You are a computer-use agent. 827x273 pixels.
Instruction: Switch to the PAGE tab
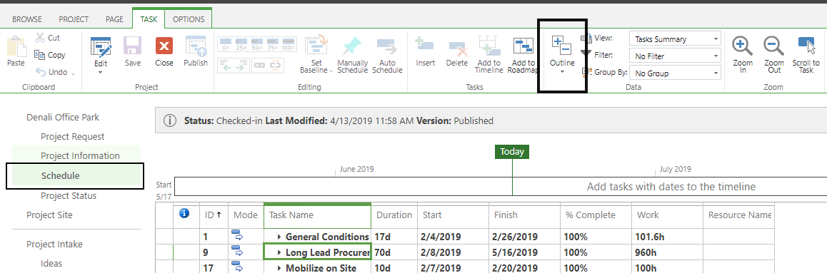tap(114, 19)
